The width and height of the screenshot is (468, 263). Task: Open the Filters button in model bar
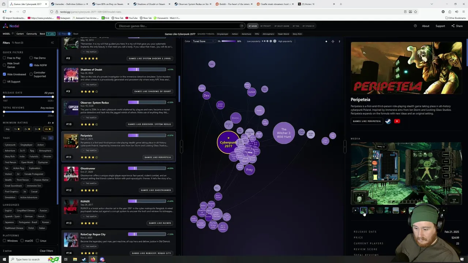click(64, 34)
